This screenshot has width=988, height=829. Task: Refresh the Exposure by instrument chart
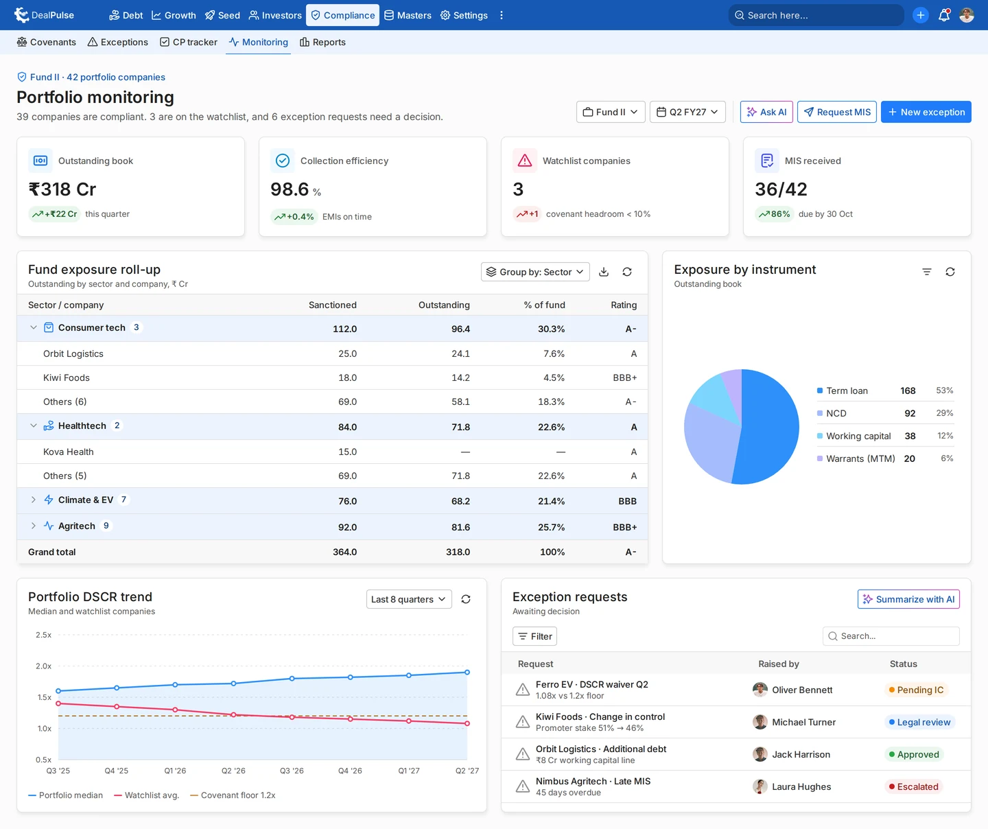click(950, 272)
